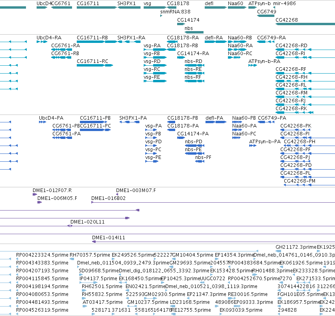This screenshot has width=335, height=316.
Task: Click the CG42268-RK transcript label
Action: 291,109
